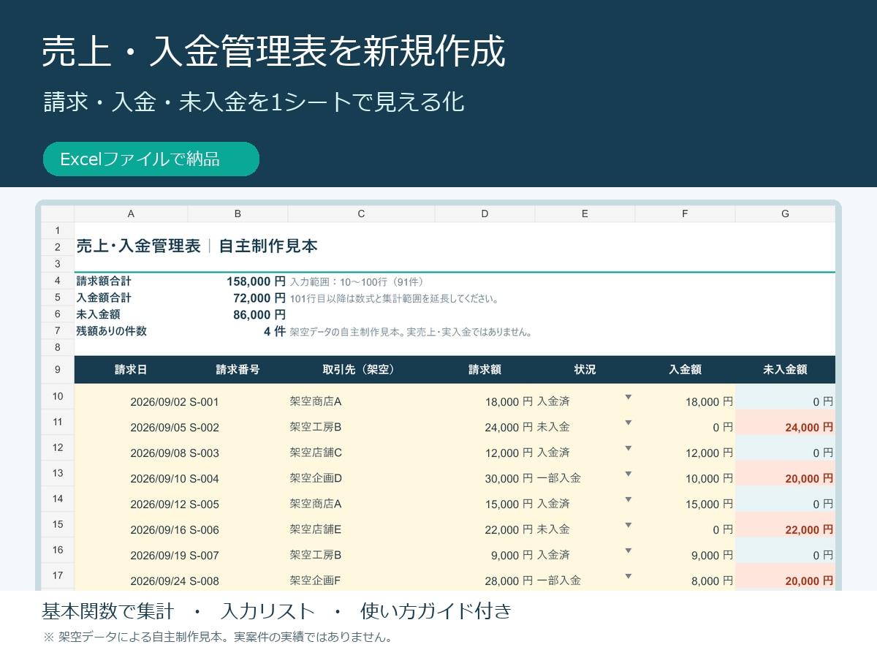Screen dimensions: 877x658
Task: Open status dropdown for S-006 row
Action: pyautogui.click(x=628, y=525)
